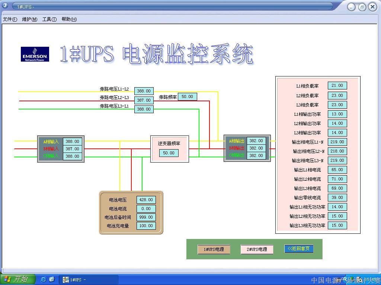Select 旁路电压L3-L1 value field 388.00
The image size is (381, 285).
tap(144, 109)
